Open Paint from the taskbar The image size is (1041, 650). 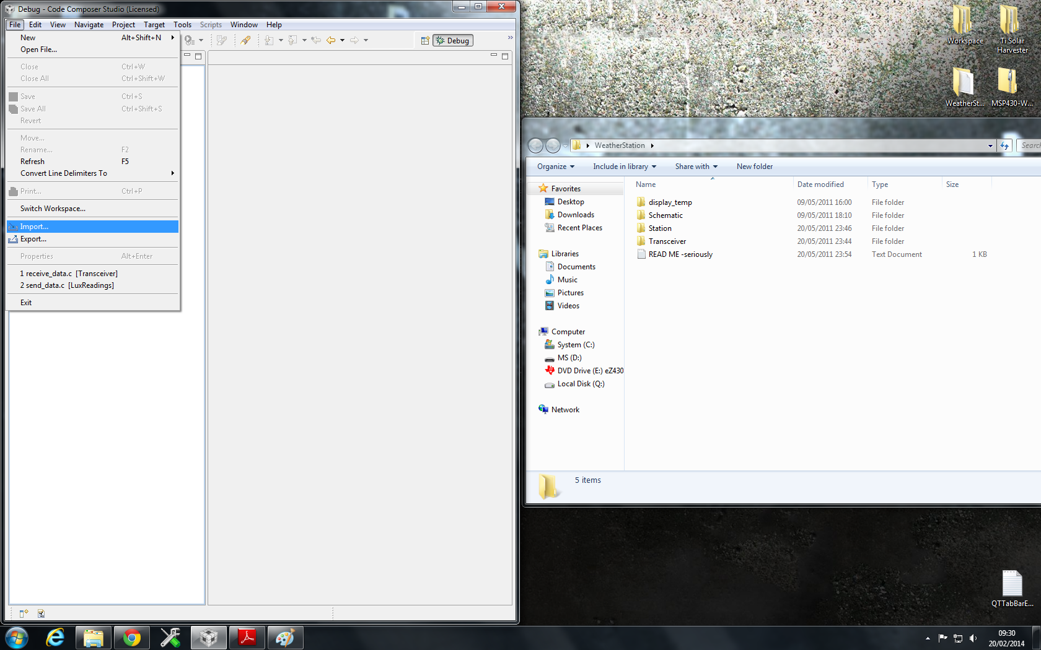[286, 638]
